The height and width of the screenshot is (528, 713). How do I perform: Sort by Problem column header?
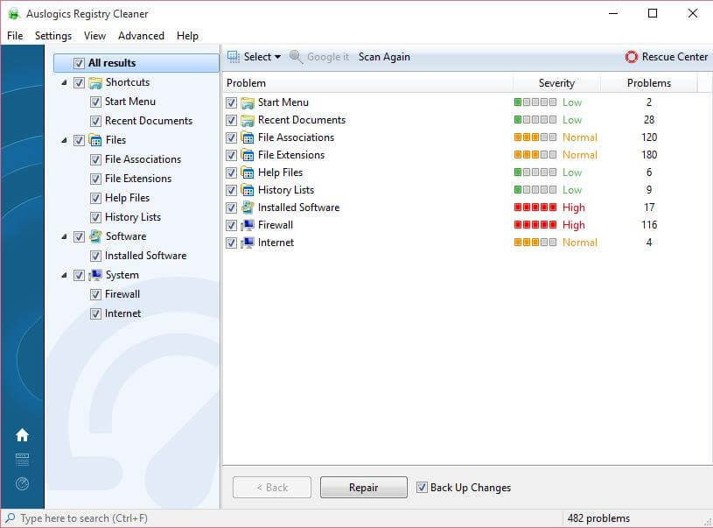368,83
